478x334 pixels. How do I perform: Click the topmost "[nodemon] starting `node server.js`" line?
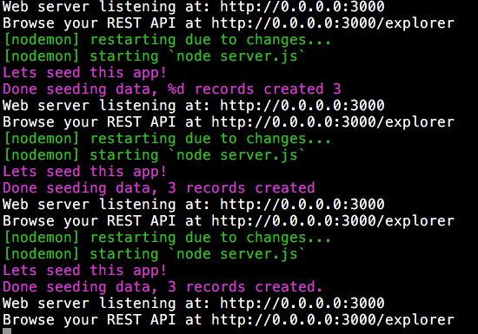pos(154,56)
